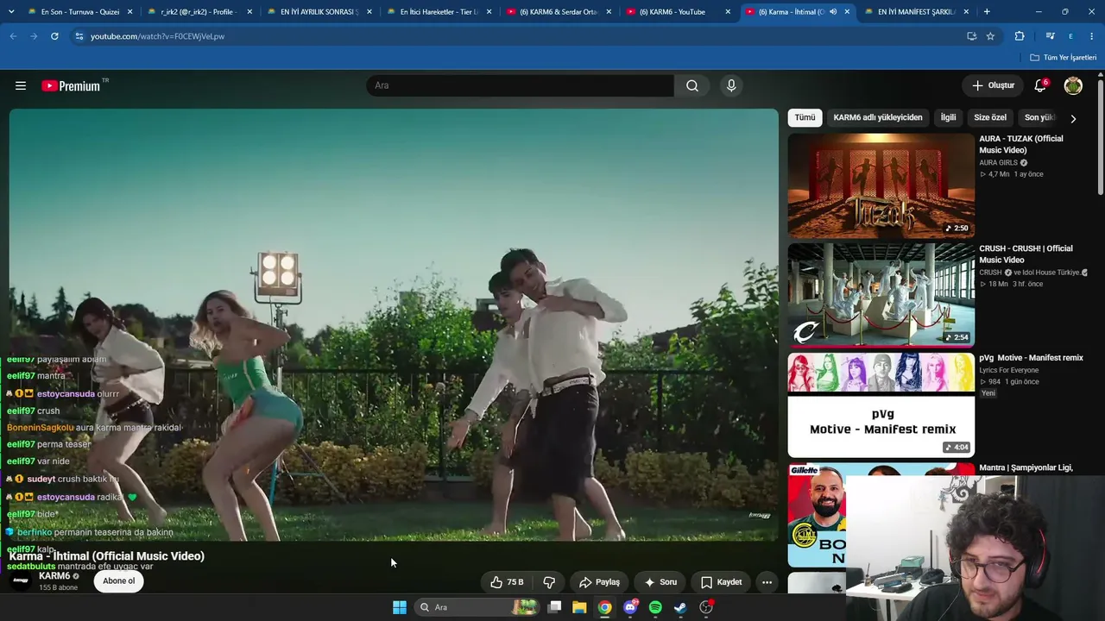Open Task View on taskbar
This screenshot has height=621, width=1105.
[x=555, y=607]
